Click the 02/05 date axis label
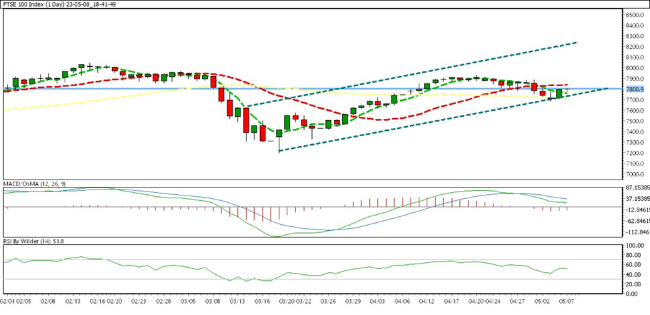Screen dimensions: 650x315 (x=24, y=300)
